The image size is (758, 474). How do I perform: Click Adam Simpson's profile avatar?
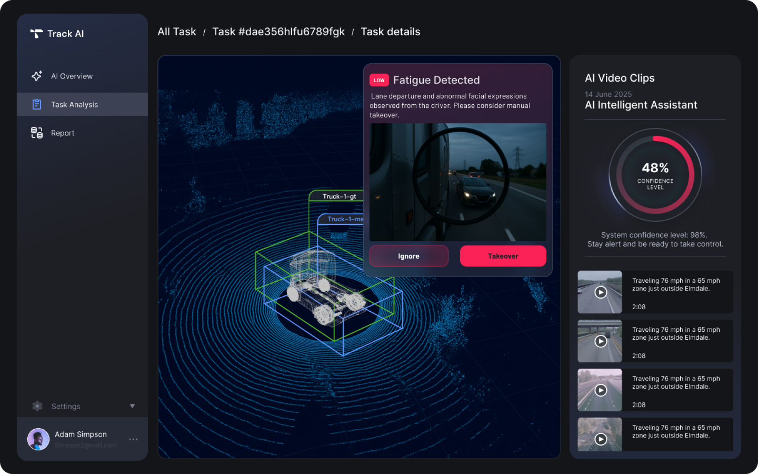pos(38,439)
